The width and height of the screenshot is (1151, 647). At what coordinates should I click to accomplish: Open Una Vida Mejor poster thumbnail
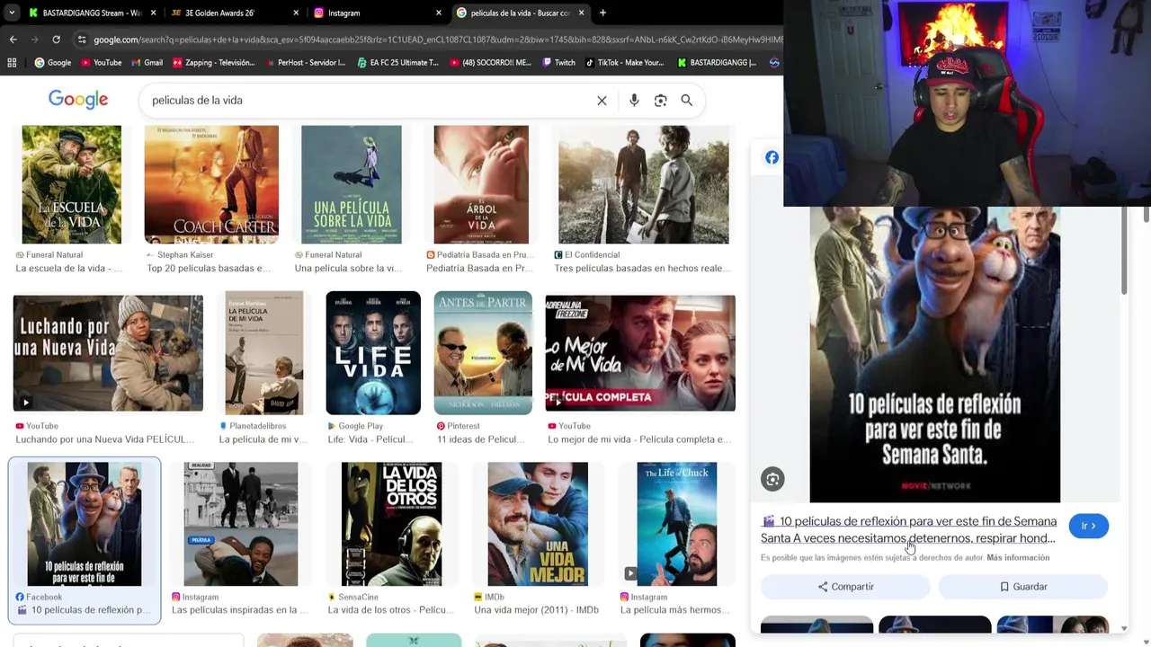538,524
